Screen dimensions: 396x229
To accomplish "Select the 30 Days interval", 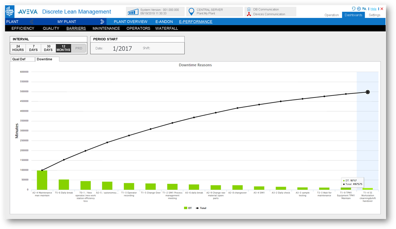I will click(x=48, y=48).
